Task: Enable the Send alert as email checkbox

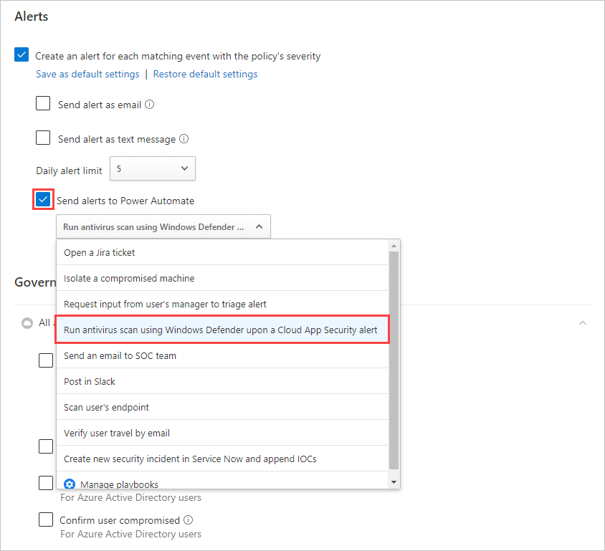Action: coord(42,103)
